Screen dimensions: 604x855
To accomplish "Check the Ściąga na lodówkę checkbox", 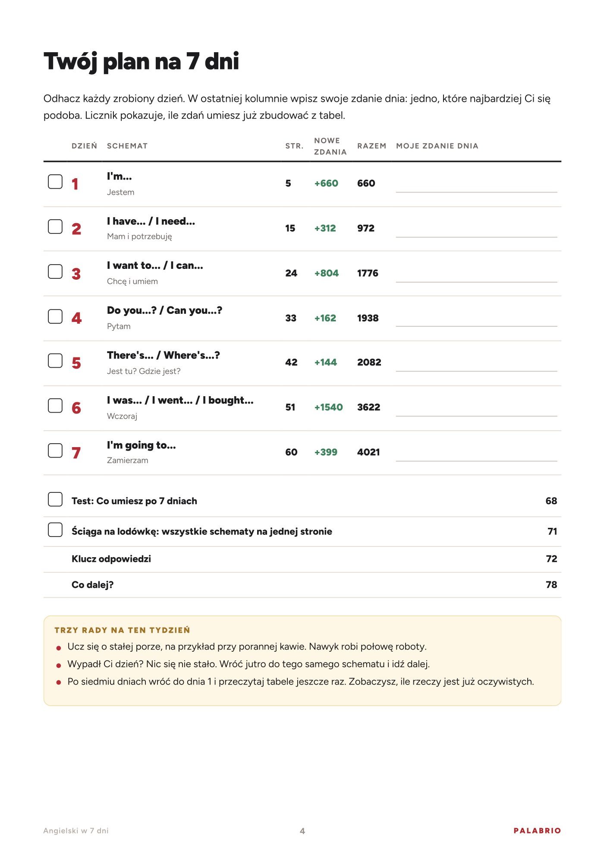I will pyautogui.click(x=55, y=530).
